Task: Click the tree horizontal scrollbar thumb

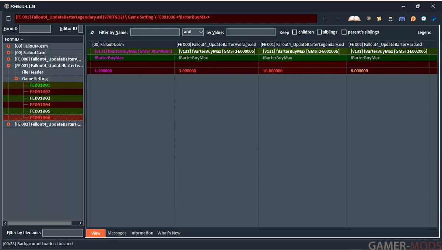Action: [39, 223]
